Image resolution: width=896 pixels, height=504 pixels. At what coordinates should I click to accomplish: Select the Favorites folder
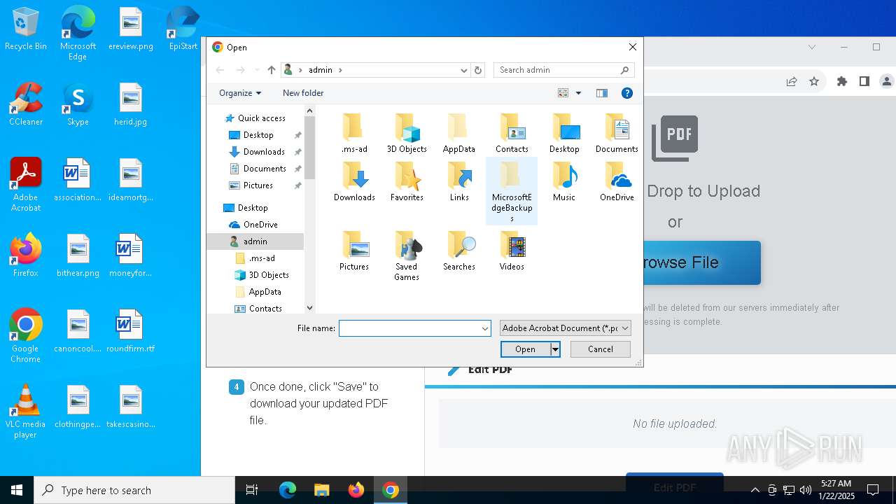(407, 181)
